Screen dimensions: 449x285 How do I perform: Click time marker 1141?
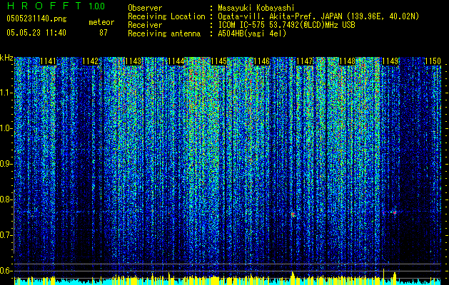(x=48, y=61)
